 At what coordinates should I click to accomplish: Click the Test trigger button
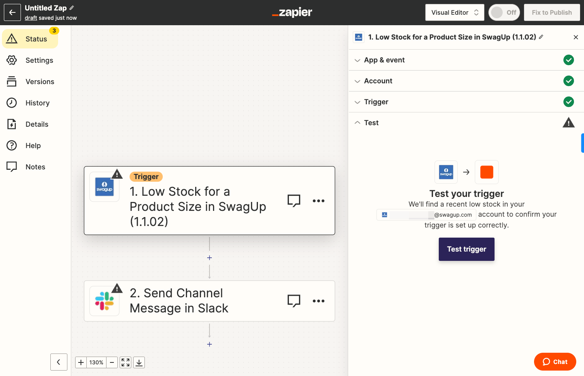click(x=466, y=249)
